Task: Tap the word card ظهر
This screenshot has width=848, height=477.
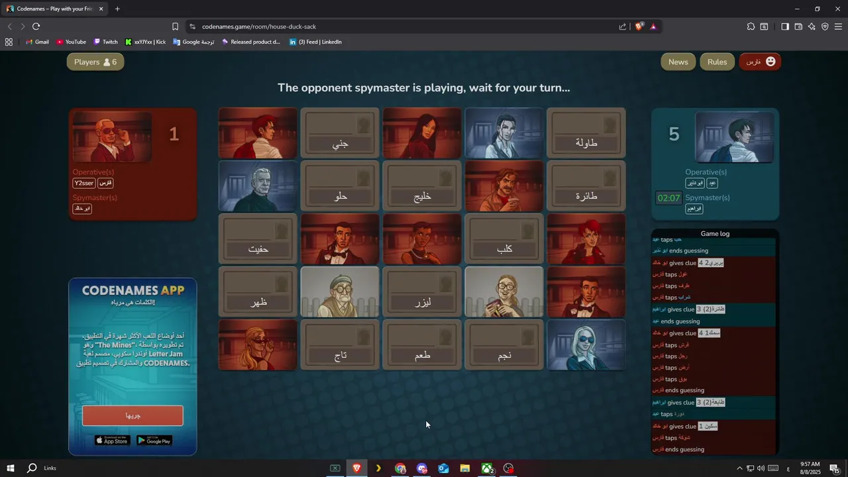Action: click(258, 292)
